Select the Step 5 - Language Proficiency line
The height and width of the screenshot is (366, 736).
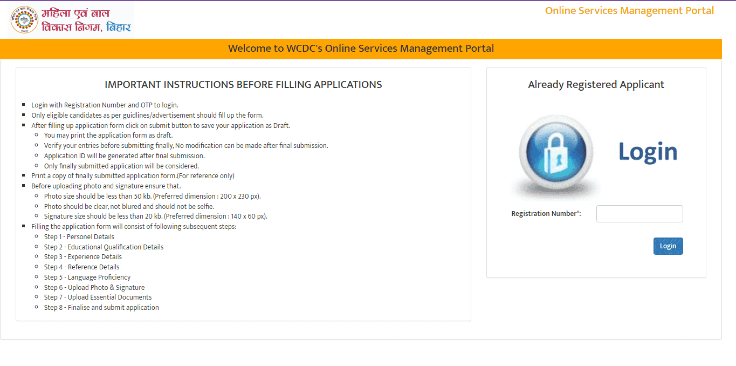(x=87, y=277)
